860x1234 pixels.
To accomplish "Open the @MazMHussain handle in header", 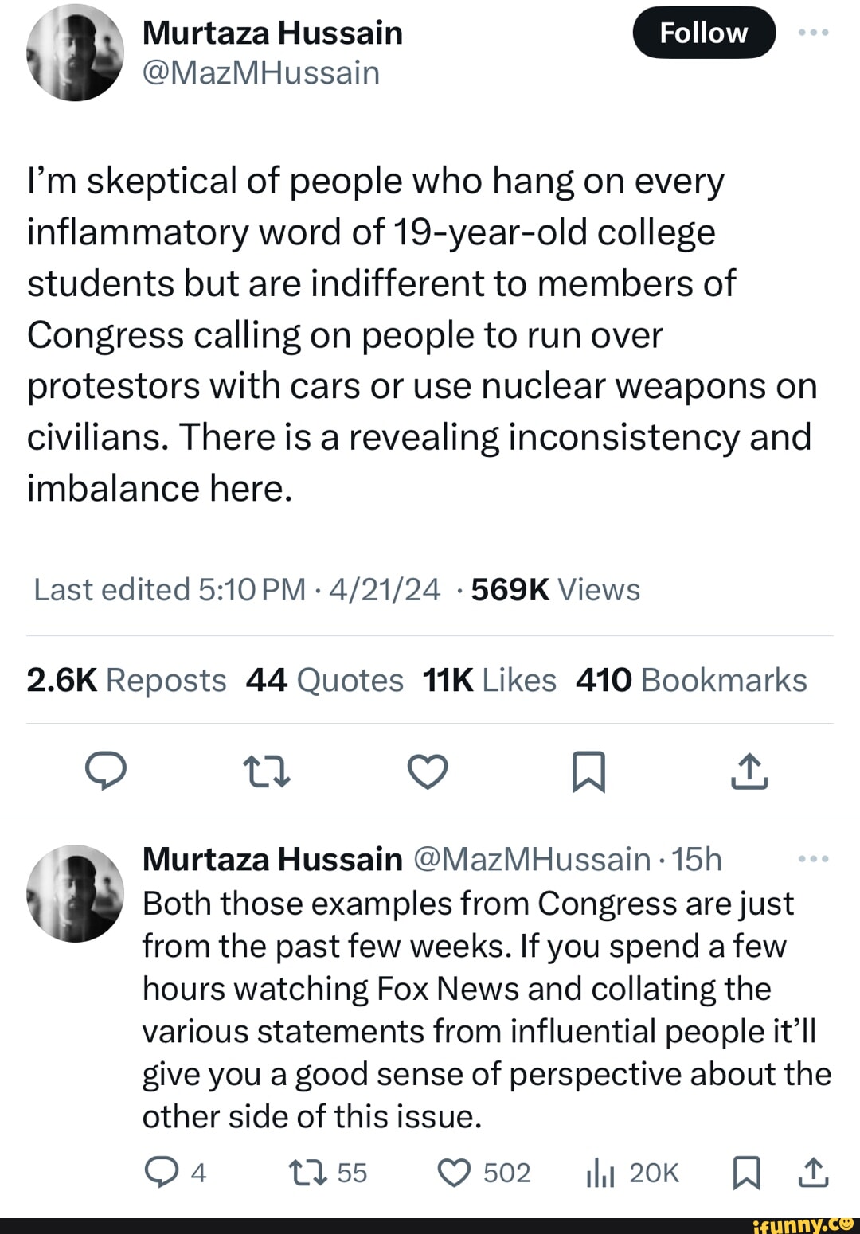I will tap(261, 73).
